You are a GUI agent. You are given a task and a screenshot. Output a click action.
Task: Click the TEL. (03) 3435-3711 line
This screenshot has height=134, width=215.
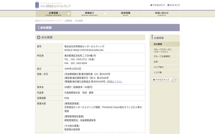click(79, 59)
